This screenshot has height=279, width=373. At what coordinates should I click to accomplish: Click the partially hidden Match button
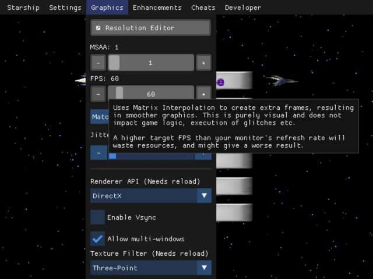click(100, 117)
